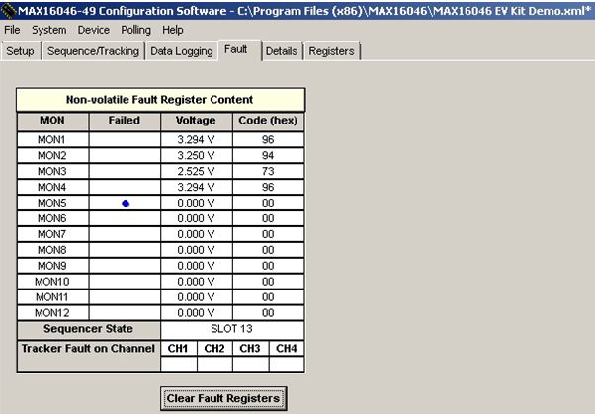The image size is (595, 414).
Task: Click the 3.294 V voltage for MON4
Action: (196, 187)
